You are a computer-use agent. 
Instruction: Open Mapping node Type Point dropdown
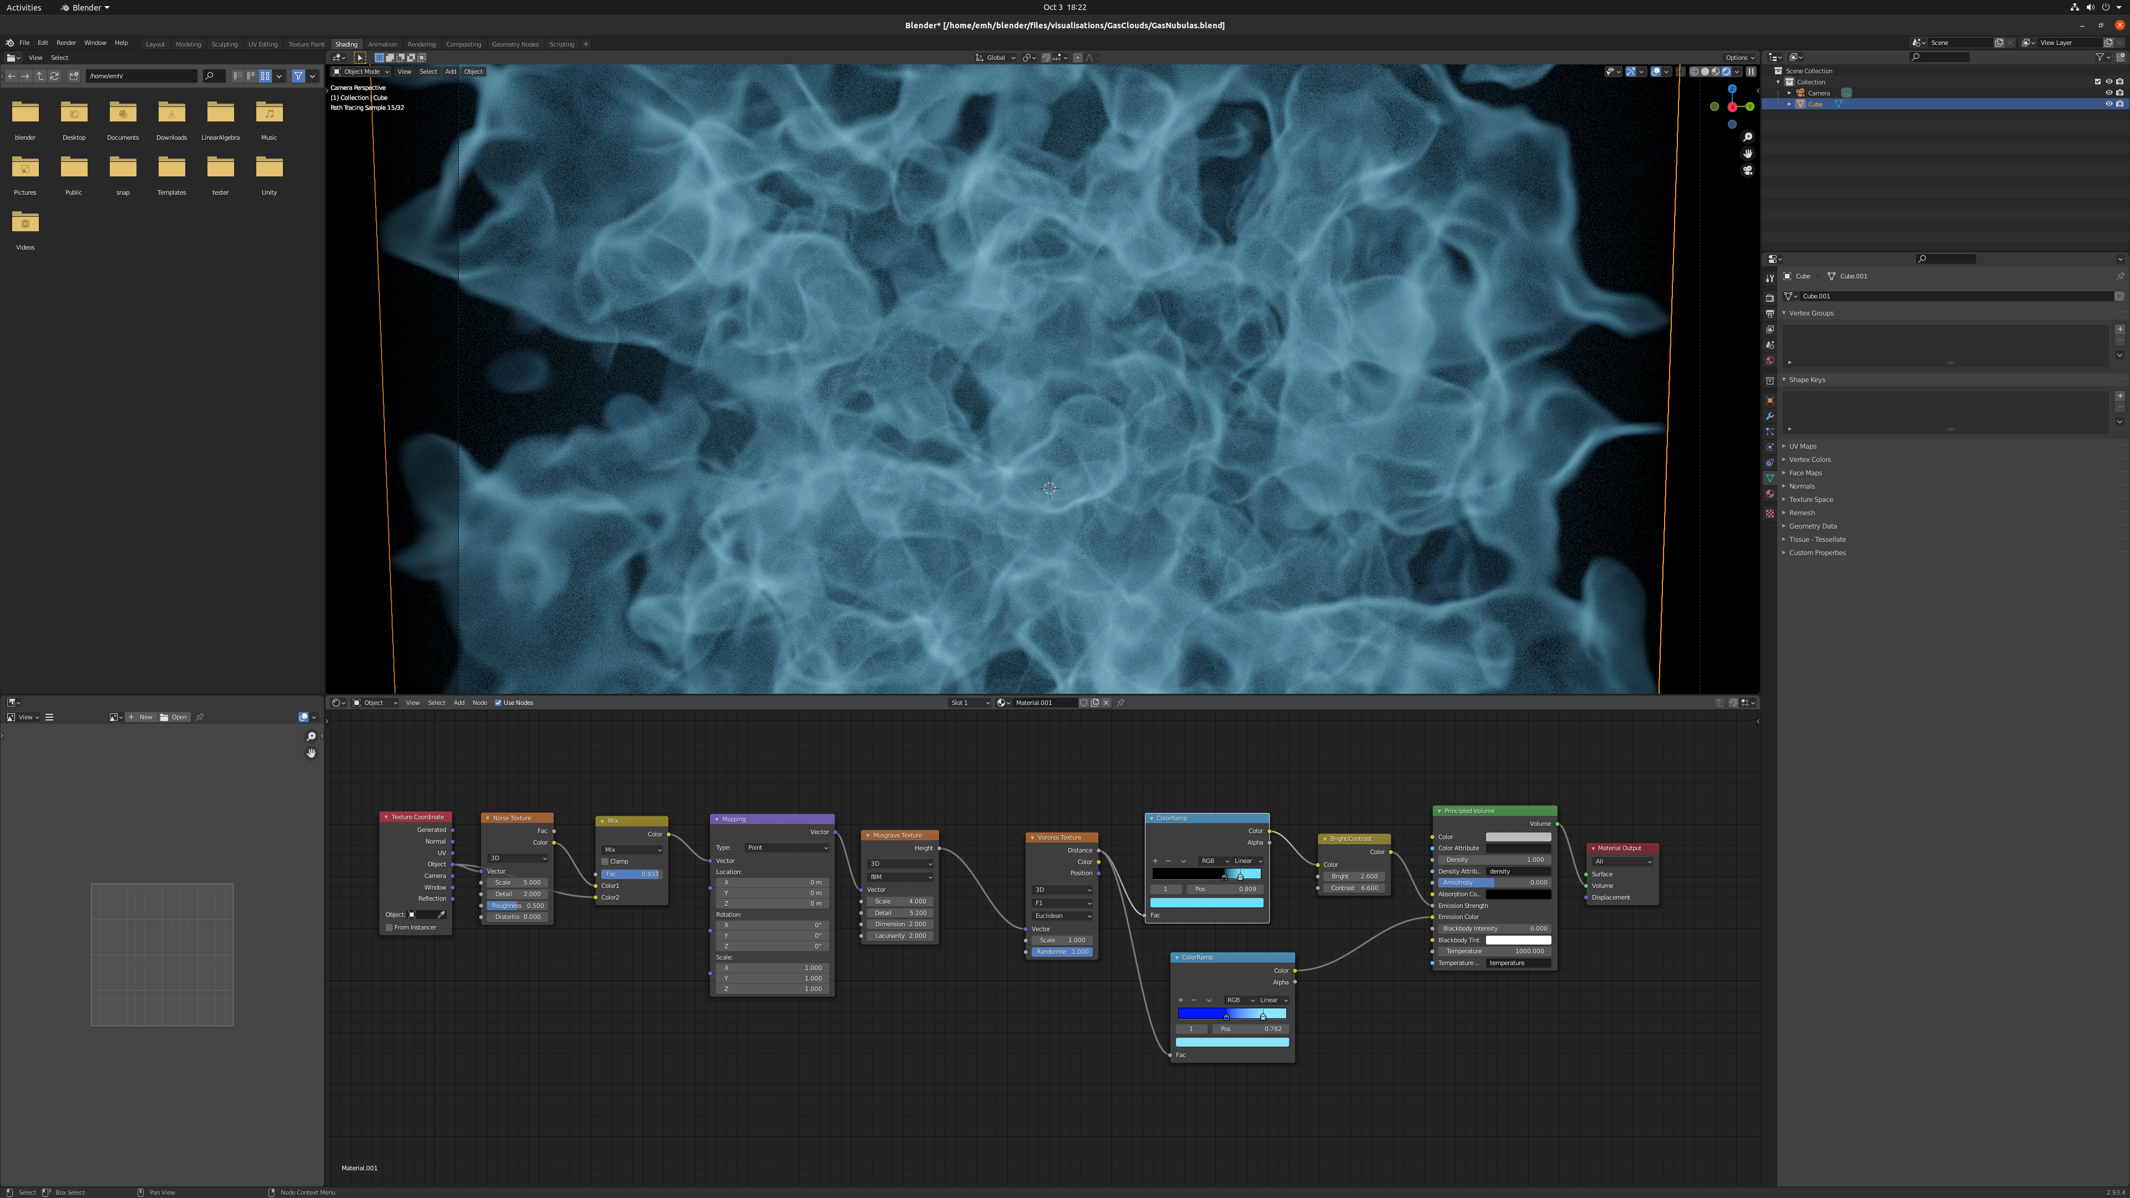787,847
